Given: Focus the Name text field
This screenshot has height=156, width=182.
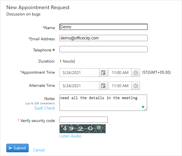Looking at the screenshot, I should 104,27.
